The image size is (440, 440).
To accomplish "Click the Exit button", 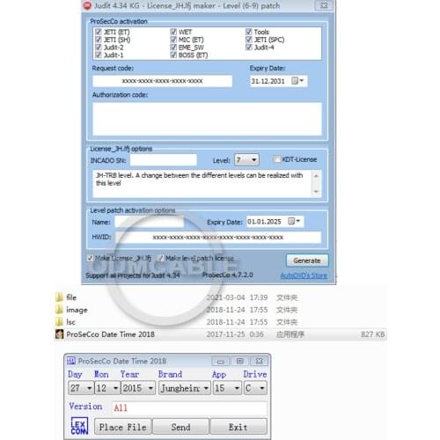I will (x=238, y=427).
